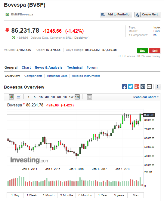Click the Open value 87,479.45
Image resolution: width=164 pixels, height=205 pixels.
[53, 50]
